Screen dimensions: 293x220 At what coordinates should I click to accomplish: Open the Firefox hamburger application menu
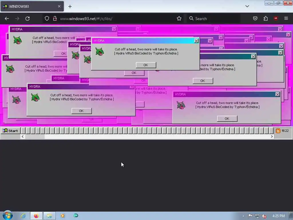[286, 18]
